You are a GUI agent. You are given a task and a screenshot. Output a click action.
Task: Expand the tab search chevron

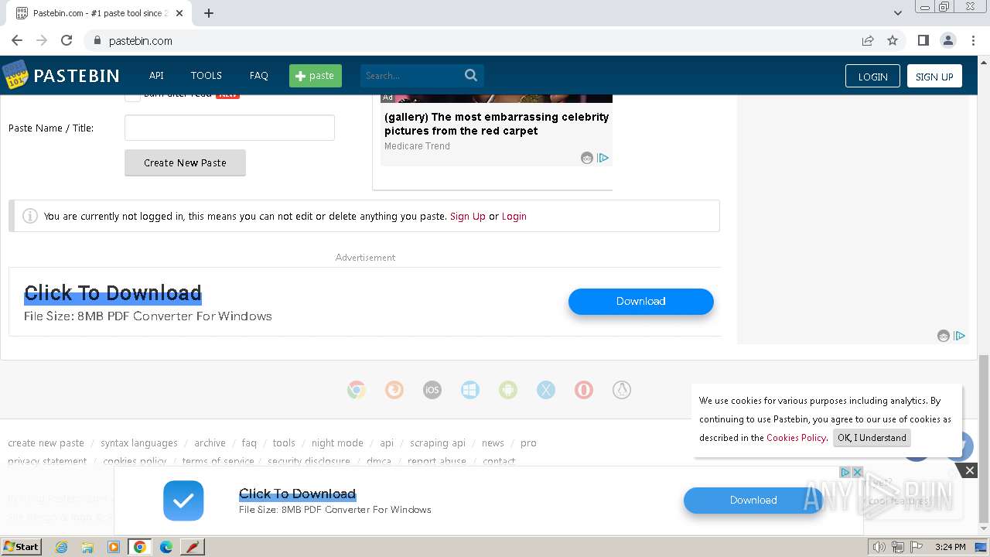tap(897, 13)
